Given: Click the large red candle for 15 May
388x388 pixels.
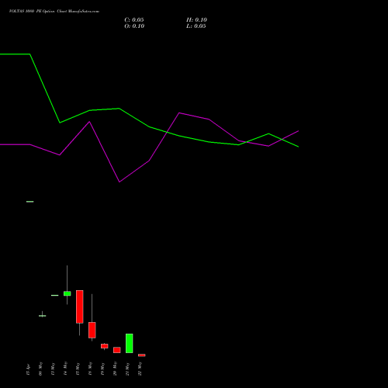Looking at the screenshot, I should point(80,307).
